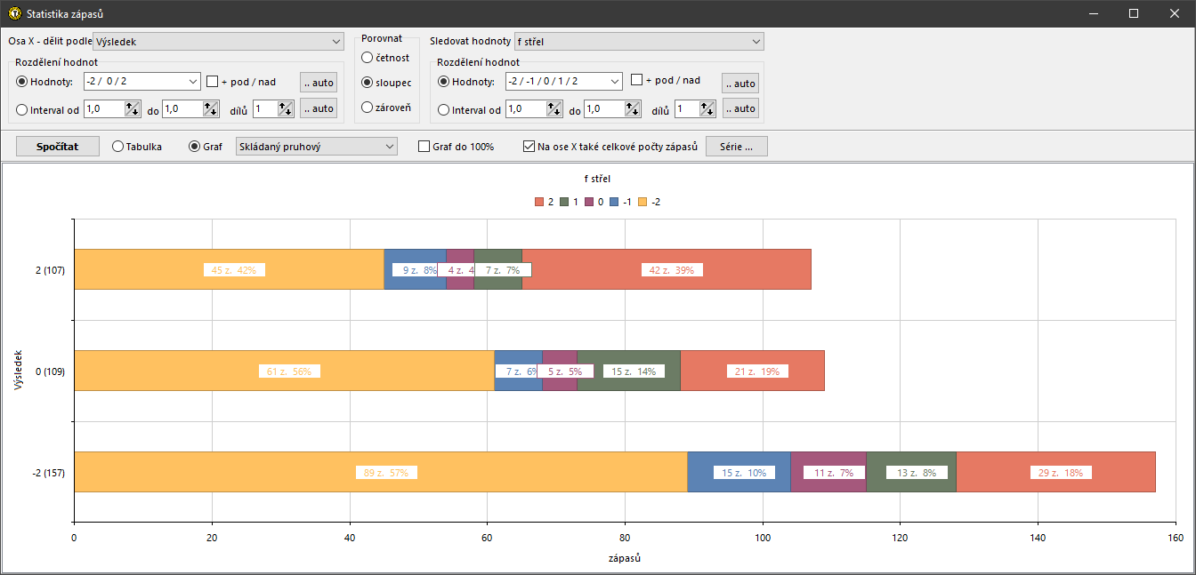The image size is (1196, 575).
Task: Click the '5 z. 5%' bar label
Action: (564, 371)
